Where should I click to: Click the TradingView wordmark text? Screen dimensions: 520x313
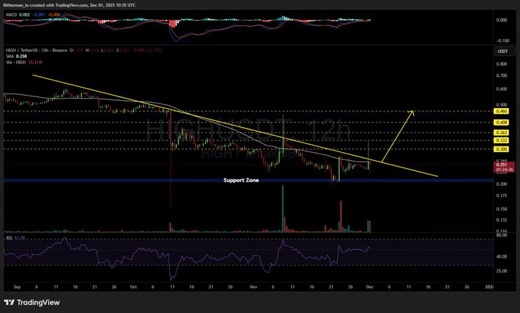(x=39, y=302)
